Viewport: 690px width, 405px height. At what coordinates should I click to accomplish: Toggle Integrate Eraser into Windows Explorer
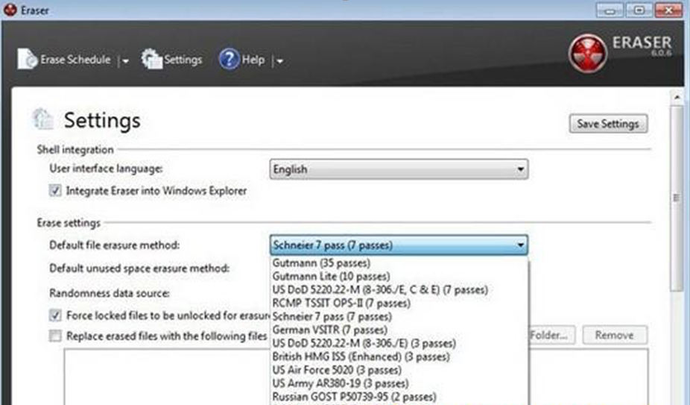(55, 190)
